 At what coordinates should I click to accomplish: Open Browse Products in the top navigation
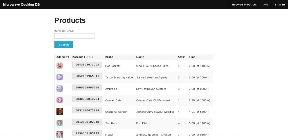[244, 4]
